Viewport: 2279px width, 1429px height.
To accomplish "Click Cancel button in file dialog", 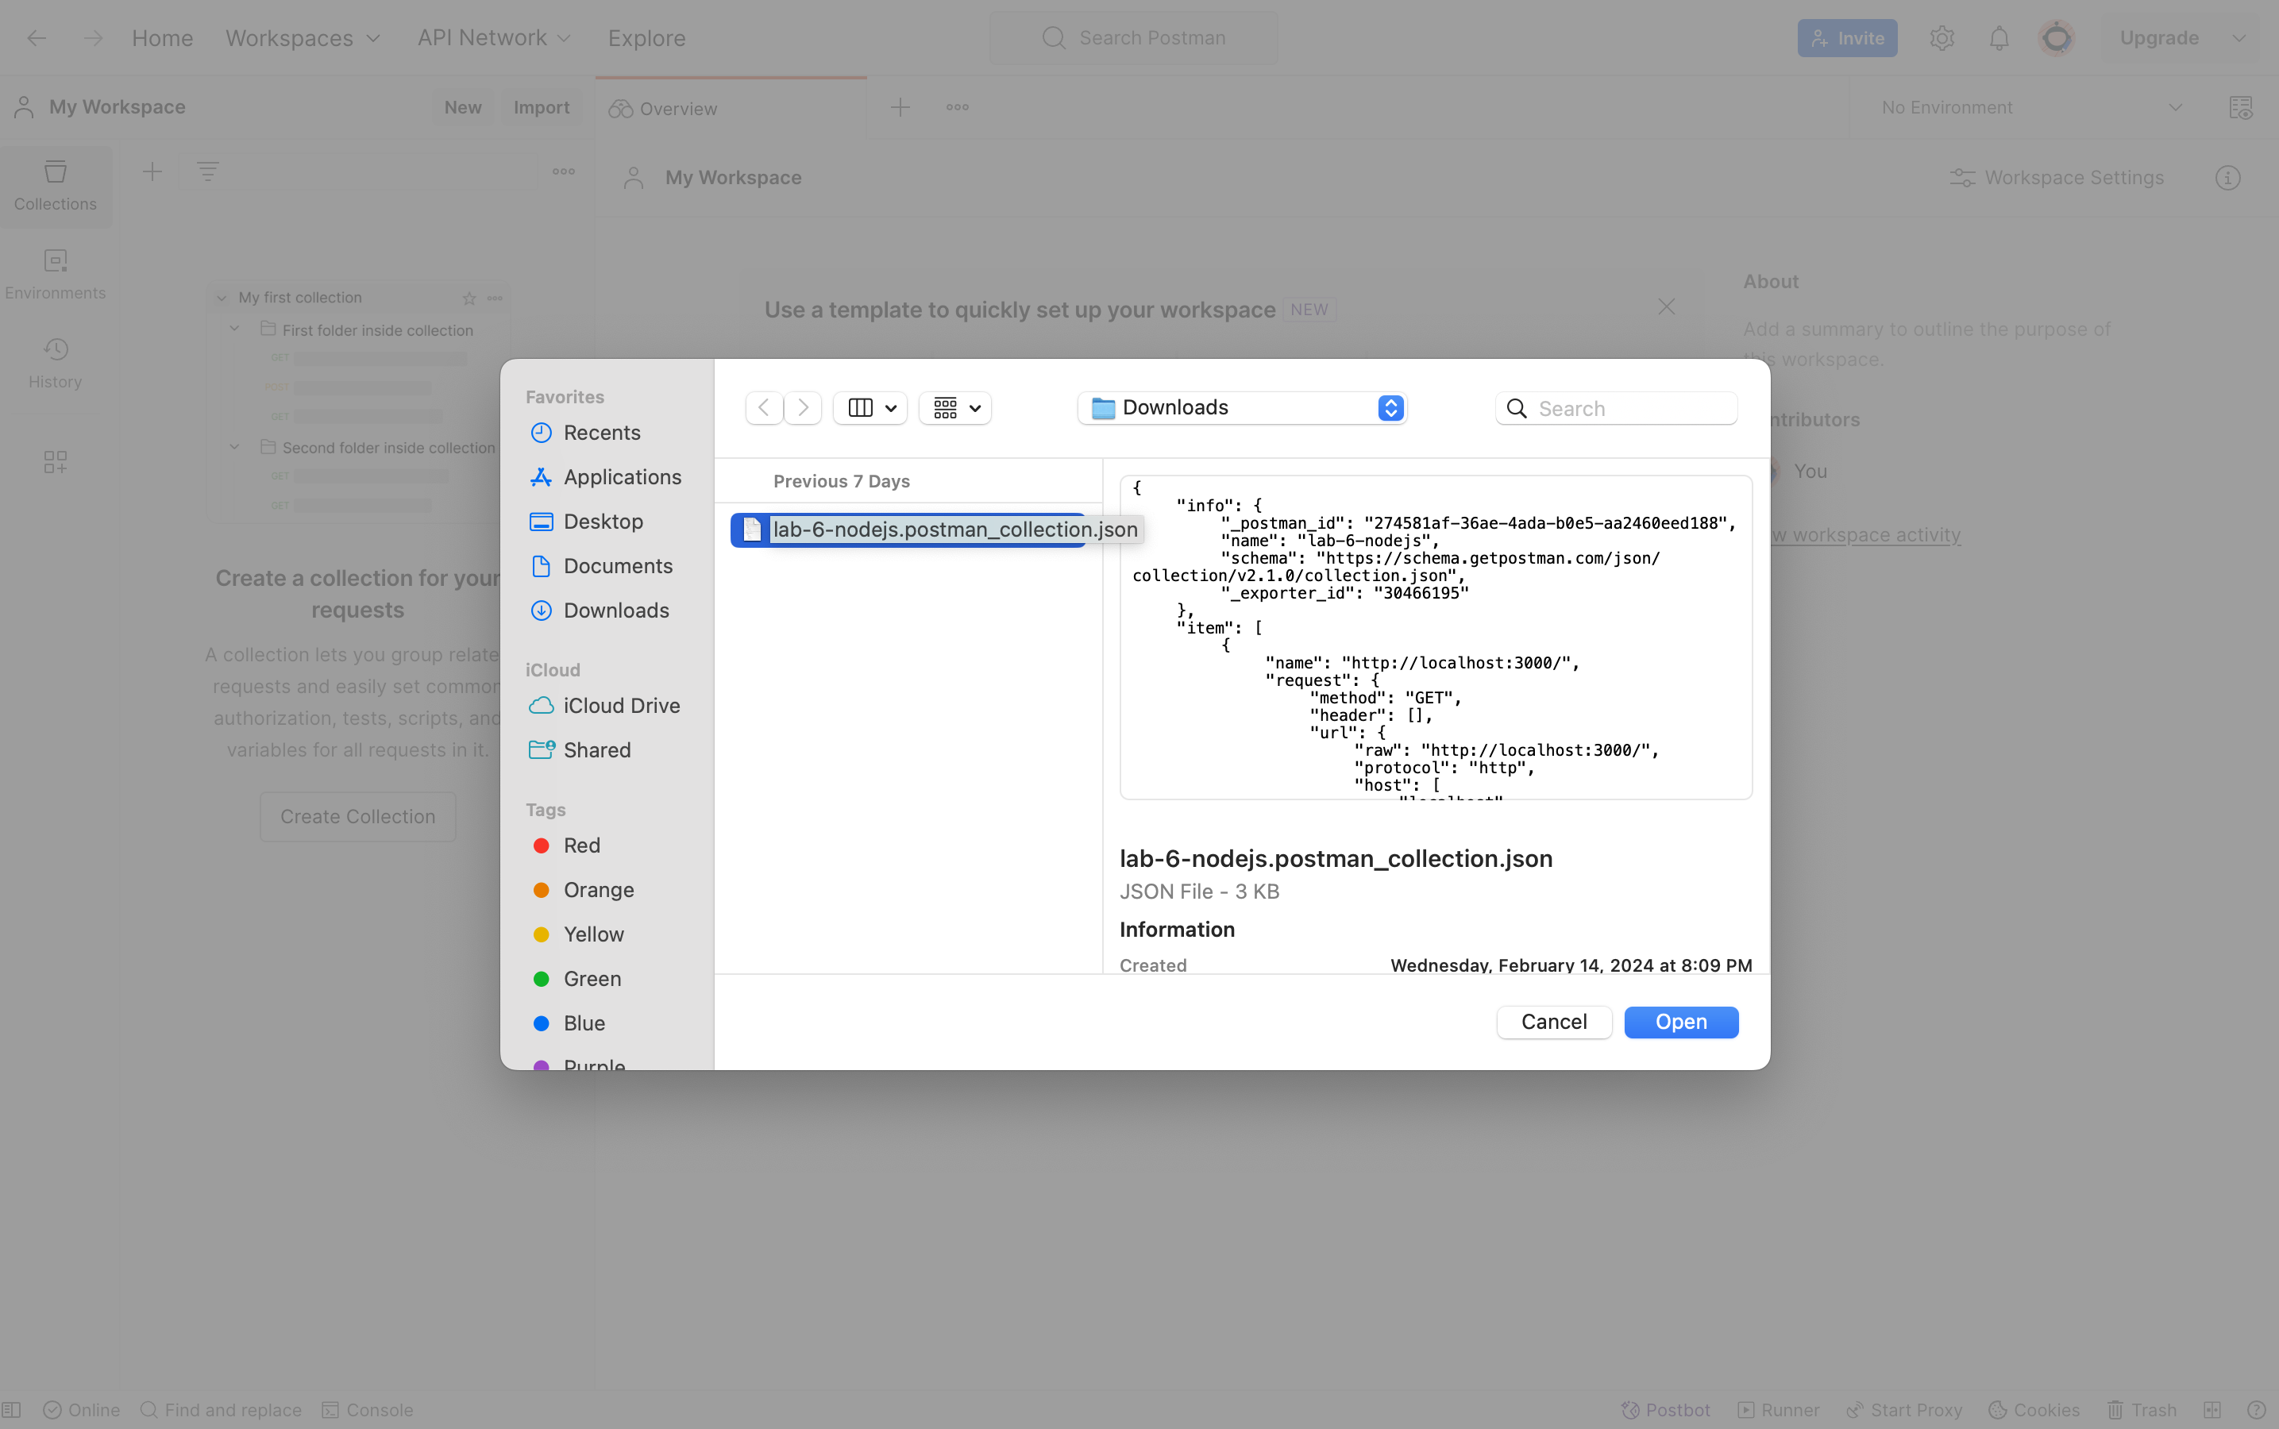I will pyautogui.click(x=1554, y=1022).
